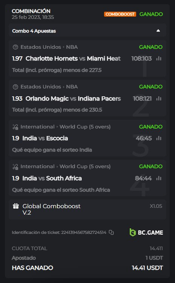The image size is (175, 283).
Task: Click World Cup (5 overs) in third bet
Action: [85, 127]
